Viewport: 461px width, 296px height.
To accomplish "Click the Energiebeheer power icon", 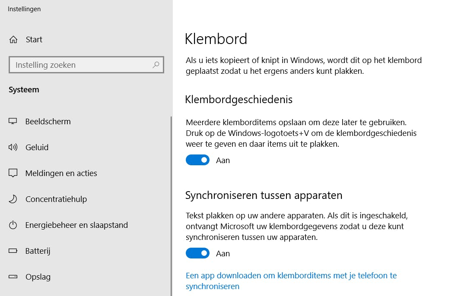I will 13,225.
